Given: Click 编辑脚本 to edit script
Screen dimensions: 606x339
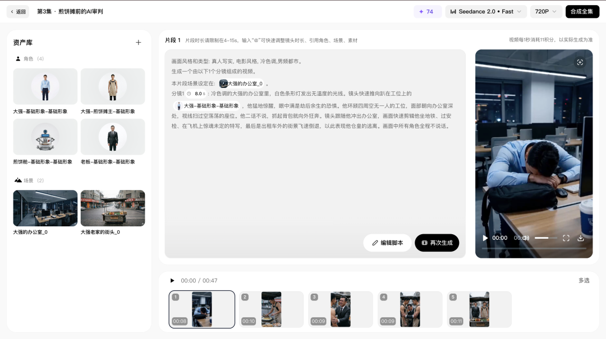Looking at the screenshot, I should pos(387,243).
